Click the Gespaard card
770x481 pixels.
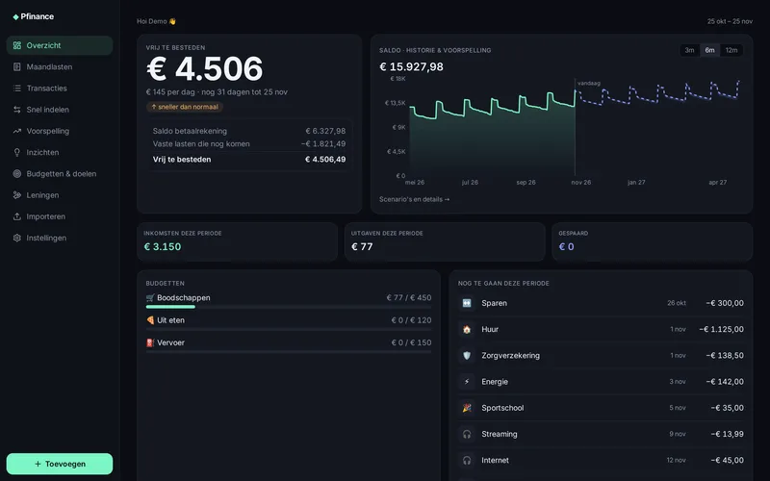click(653, 241)
